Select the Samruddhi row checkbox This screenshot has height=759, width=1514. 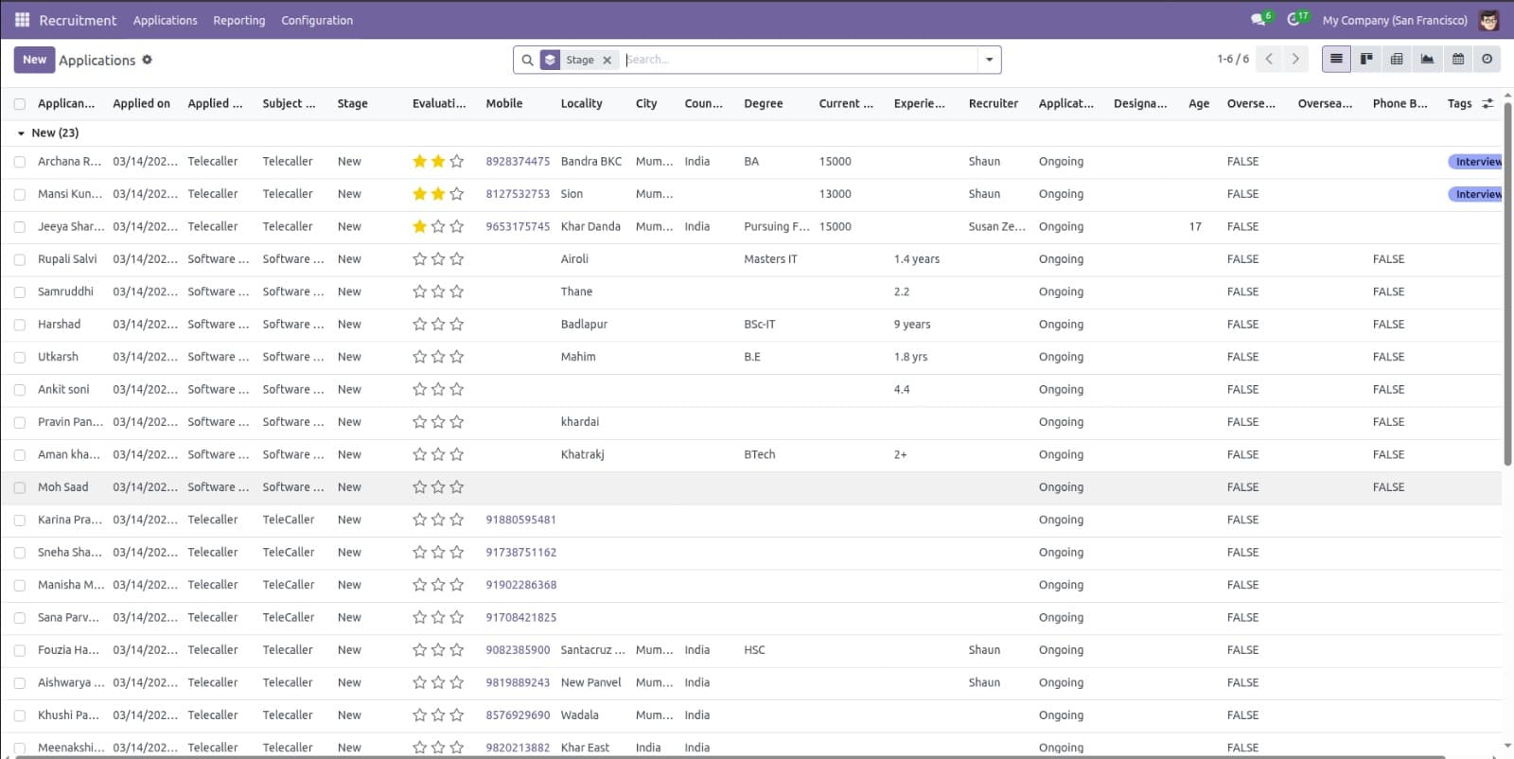point(20,292)
